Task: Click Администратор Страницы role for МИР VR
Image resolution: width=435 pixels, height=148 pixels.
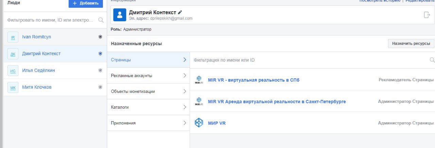Action: point(406,123)
